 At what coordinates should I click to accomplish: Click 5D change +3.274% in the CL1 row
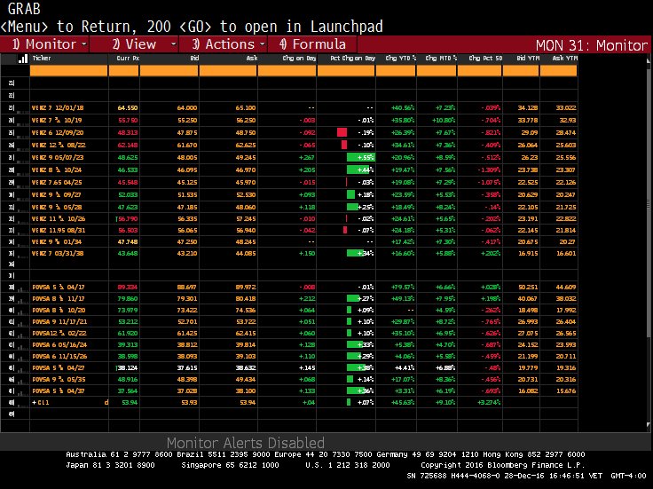click(x=489, y=402)
